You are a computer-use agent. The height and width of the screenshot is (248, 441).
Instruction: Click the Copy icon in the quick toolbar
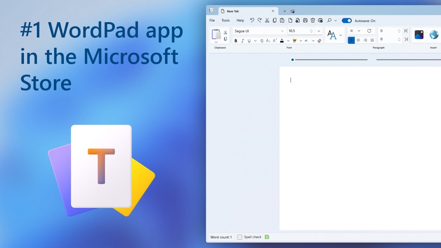coord(275,21)
